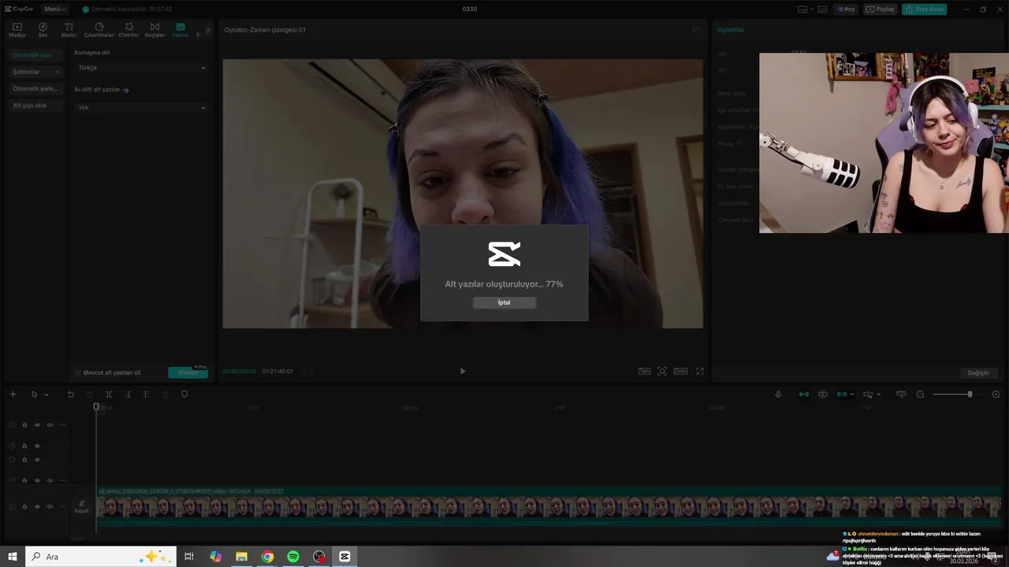Add a marker with shield icon
This screenshot has width=1009, height=567.
click(x=184, y=394)
